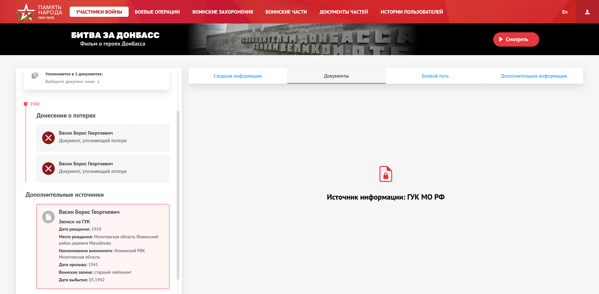Open 'Истории пользователей' link
Screen dimensions: 599x294
point(411,12)
